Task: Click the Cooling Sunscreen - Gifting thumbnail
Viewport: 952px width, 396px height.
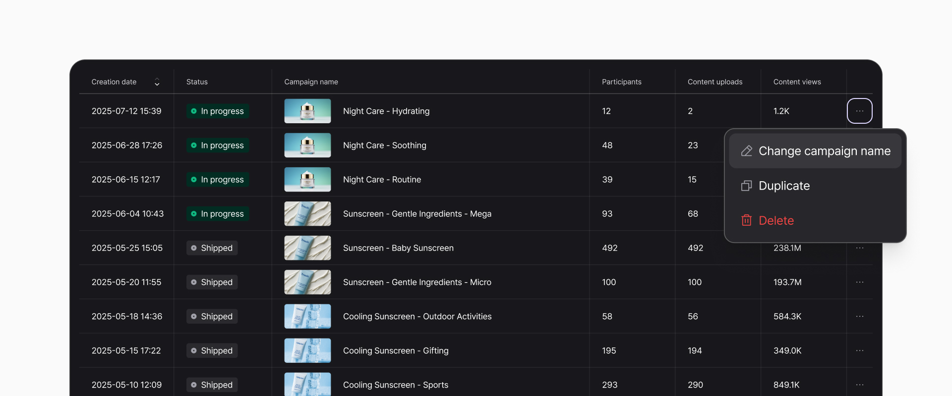Action: click(x=307, y=350)
